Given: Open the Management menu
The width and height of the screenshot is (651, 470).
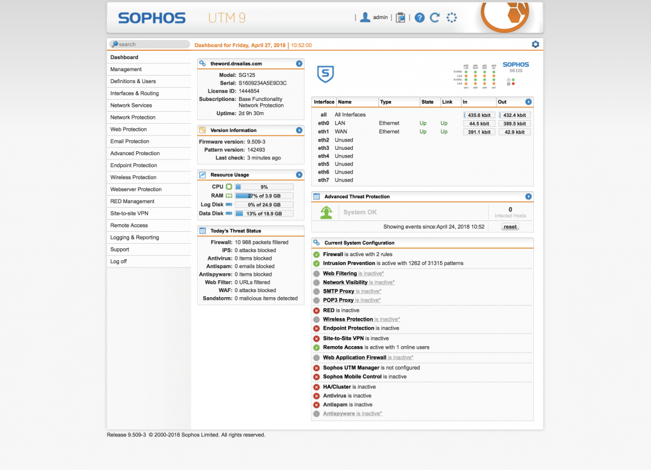Looking at the screenshot, I should pos(149,69).
